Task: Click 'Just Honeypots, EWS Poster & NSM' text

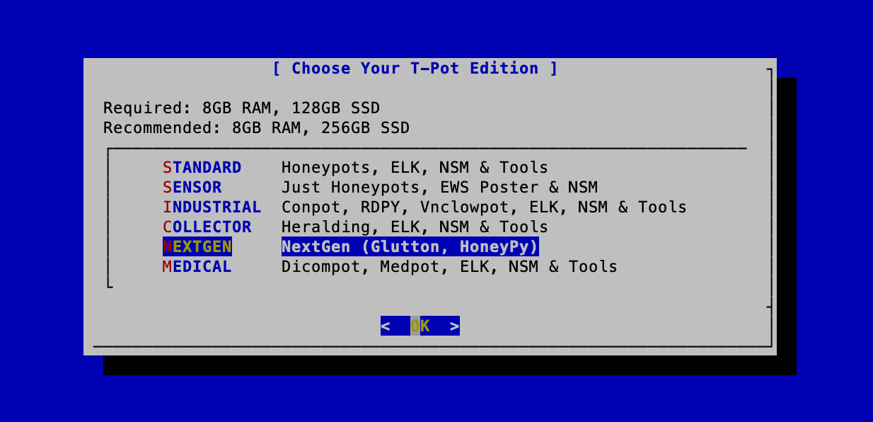Action: 440,188
